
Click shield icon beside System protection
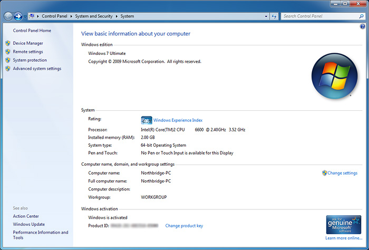point(8,60)
